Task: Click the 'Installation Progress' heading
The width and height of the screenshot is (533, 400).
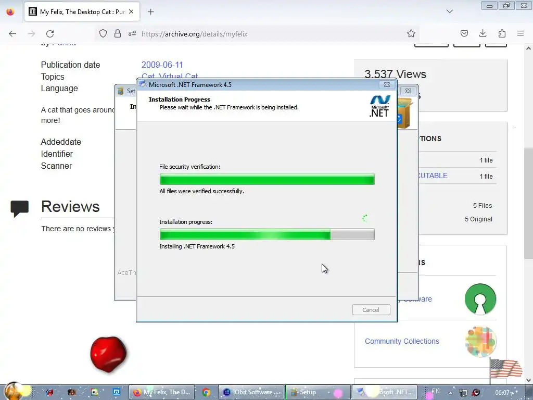Action: coord(180,99)
